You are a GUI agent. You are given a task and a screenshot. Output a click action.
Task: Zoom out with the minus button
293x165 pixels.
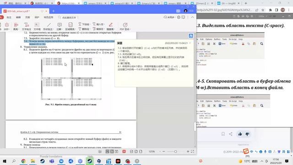point(164,152)
